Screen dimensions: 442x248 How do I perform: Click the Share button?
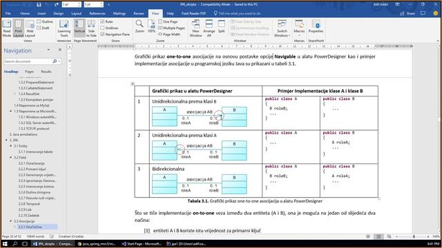[407, 13]
